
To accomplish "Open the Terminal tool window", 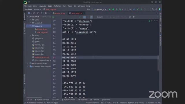I will point(95,100).
